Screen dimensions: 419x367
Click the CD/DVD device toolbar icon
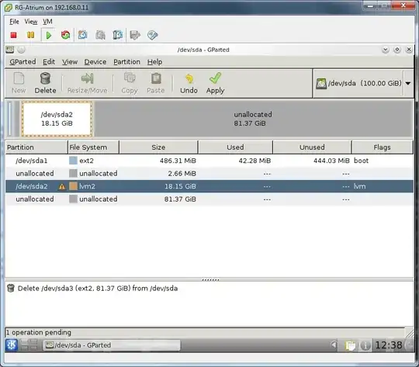pos(152,35)
